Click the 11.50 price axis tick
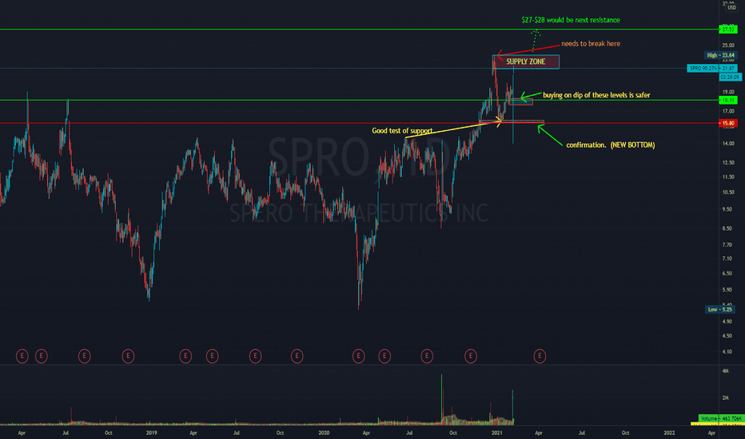745x439 pixels. coord(728,177)
